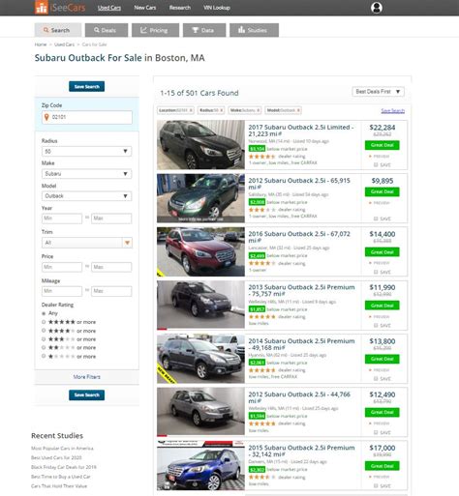This screenshot has width=459, height=496.
Task: Preview the $17,000 Outback listing
Action: 380,477
